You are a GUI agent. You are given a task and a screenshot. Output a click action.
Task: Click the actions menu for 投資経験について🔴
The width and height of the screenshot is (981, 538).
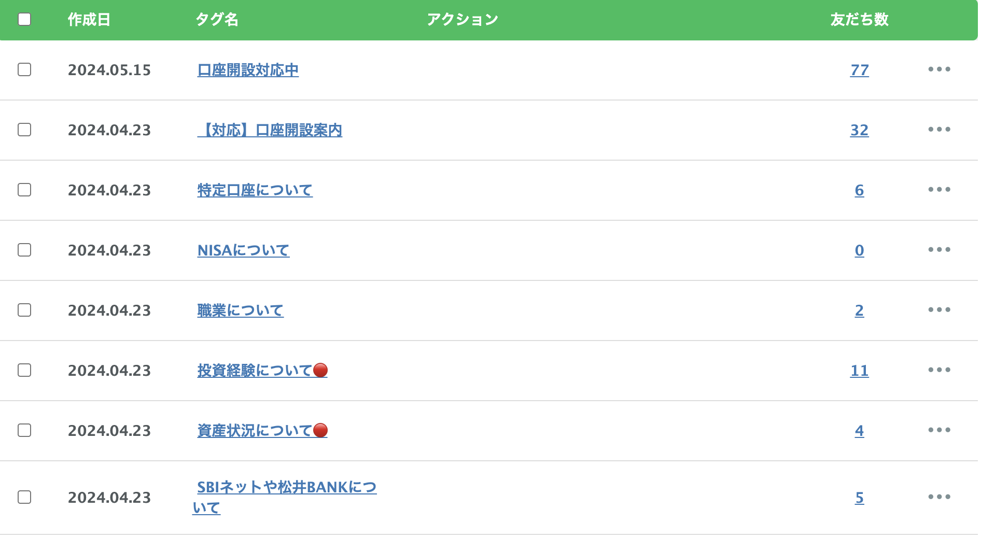pos(941,370)
